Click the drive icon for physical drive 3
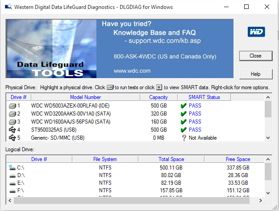 [x=12, y=122]
